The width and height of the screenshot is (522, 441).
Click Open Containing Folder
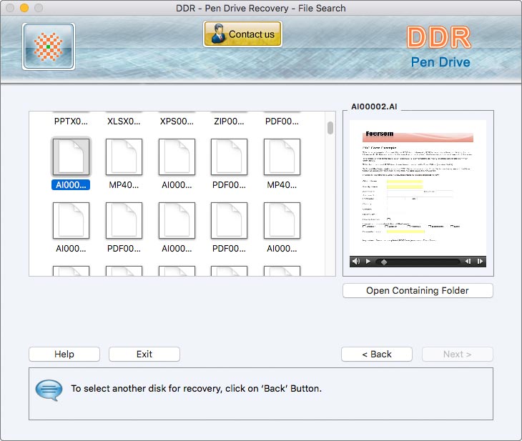pyautogui.click(x=418, y=291)
